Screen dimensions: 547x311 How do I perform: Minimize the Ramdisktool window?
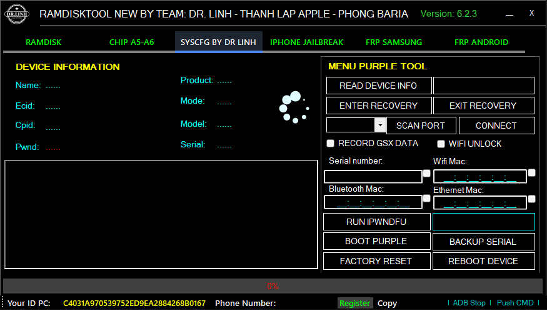click(x=509, y=14)
